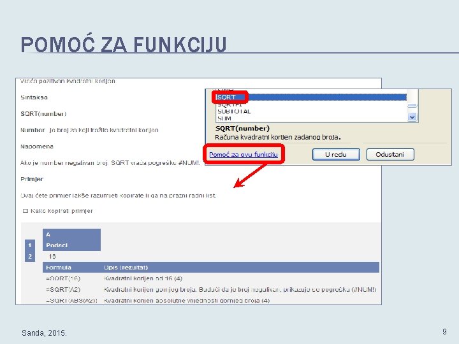Viewport: 459px width, 344px height.
Task: Click the '=SQRT(ABS(A2))' formula cell
Action: pos(71,301)
